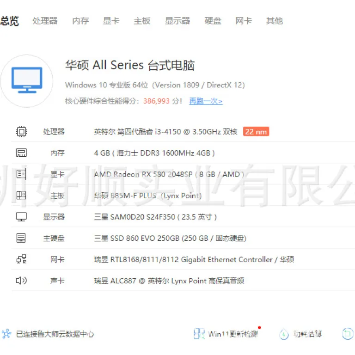The image size is (355, 355).
Task: Click the graphics card icon
Action: (x=21, y=174)
